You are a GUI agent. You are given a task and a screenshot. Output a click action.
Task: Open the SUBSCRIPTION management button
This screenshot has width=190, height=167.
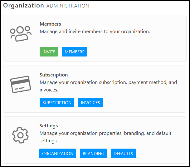[57, 103]
